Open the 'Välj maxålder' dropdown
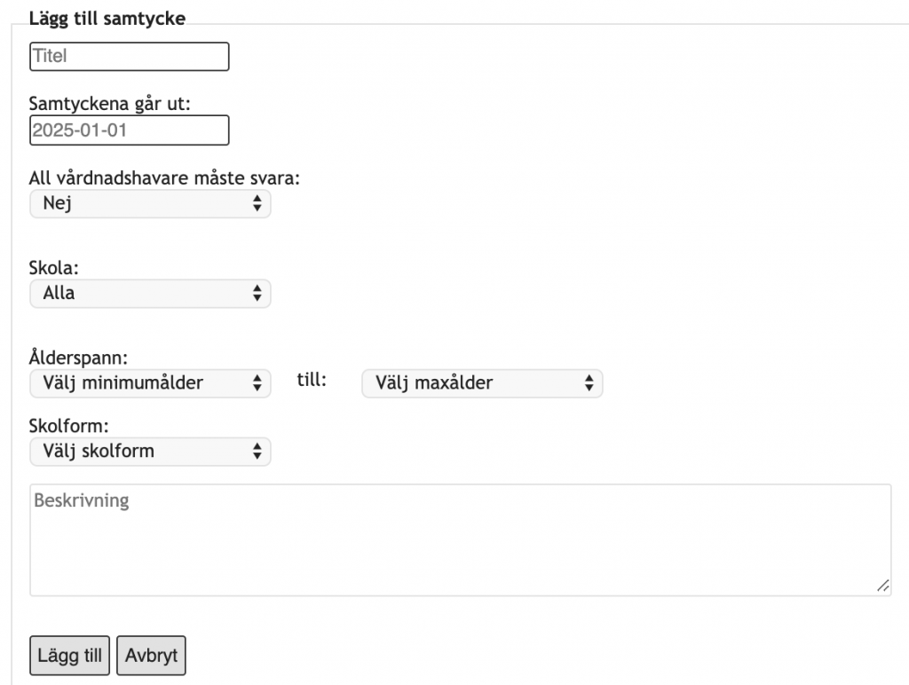Screen dimensions: 909x685 [482, 383]
